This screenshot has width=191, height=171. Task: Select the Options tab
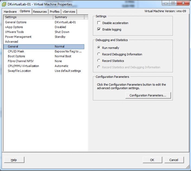pyautogui.click(x=25, y=11)
